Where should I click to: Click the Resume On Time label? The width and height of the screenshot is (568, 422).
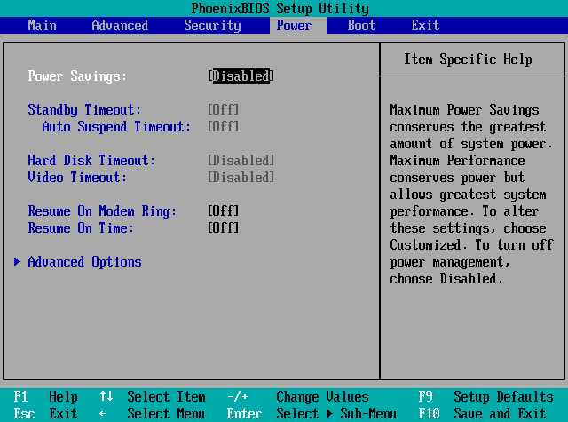point(81,228)
